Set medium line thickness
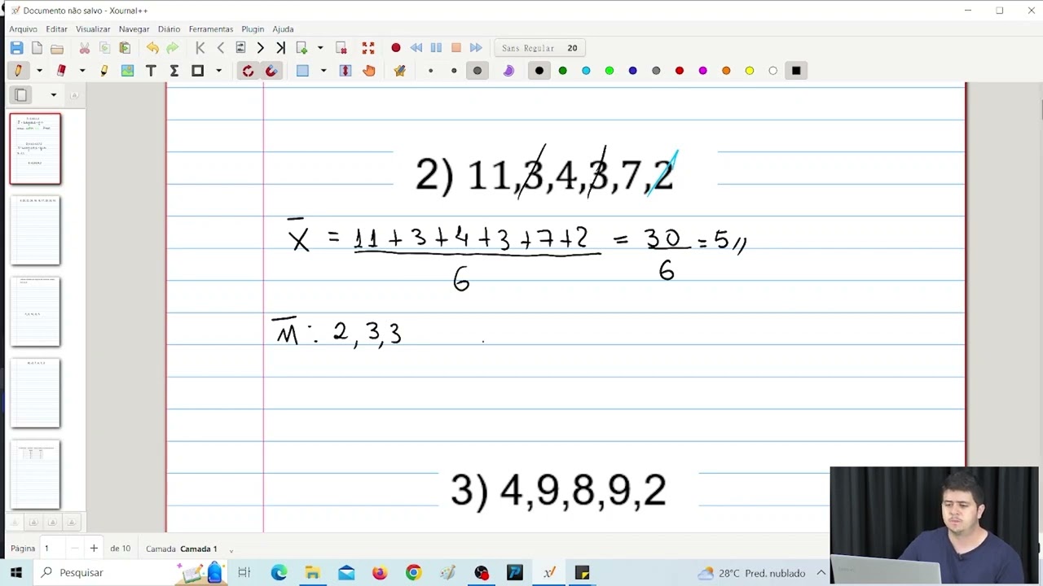 (x=454, y=71)
